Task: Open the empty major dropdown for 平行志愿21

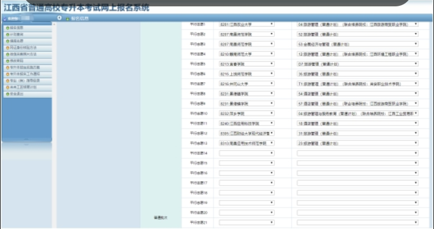Action: click(x=358, y=223)
